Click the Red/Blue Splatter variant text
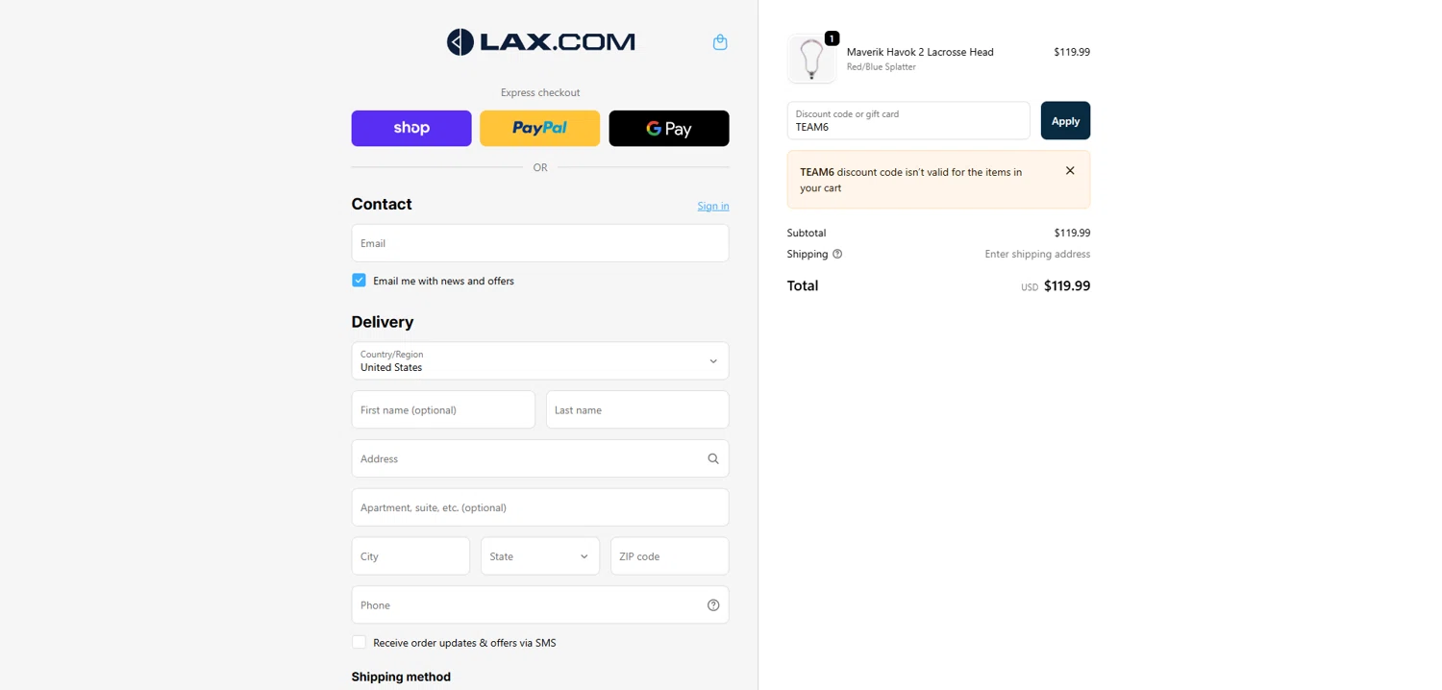Viewport: 1442px width, 690px height. (x=881, y=67)
